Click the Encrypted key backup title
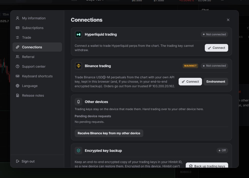Image resolution: width=249 pixels, height=178 pixels. [x=103, y=151]
